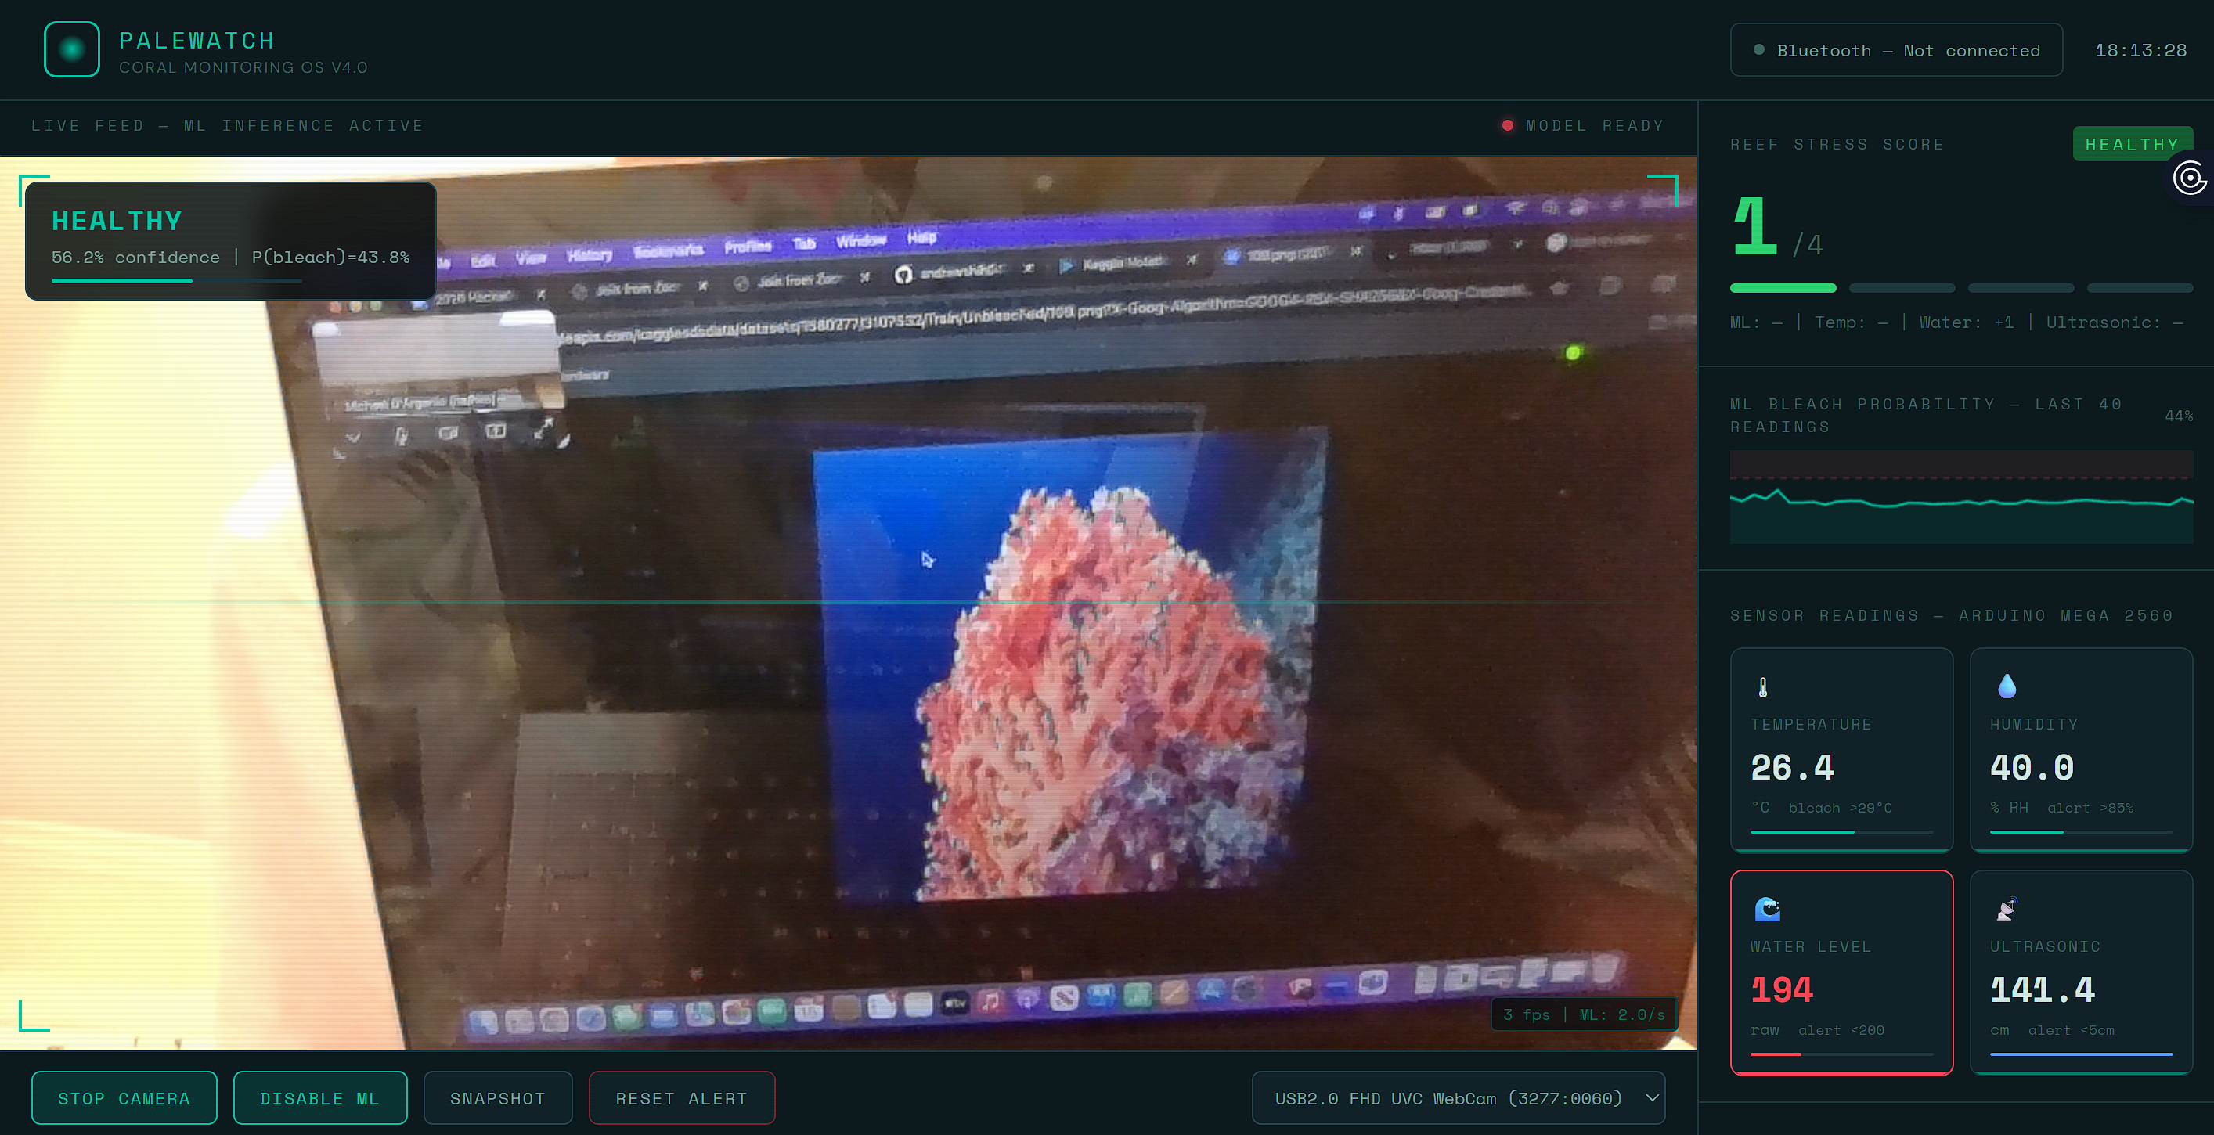Click the spiral icon at right edge
Viewport: 2214px width, 1135px height.
2190,178
